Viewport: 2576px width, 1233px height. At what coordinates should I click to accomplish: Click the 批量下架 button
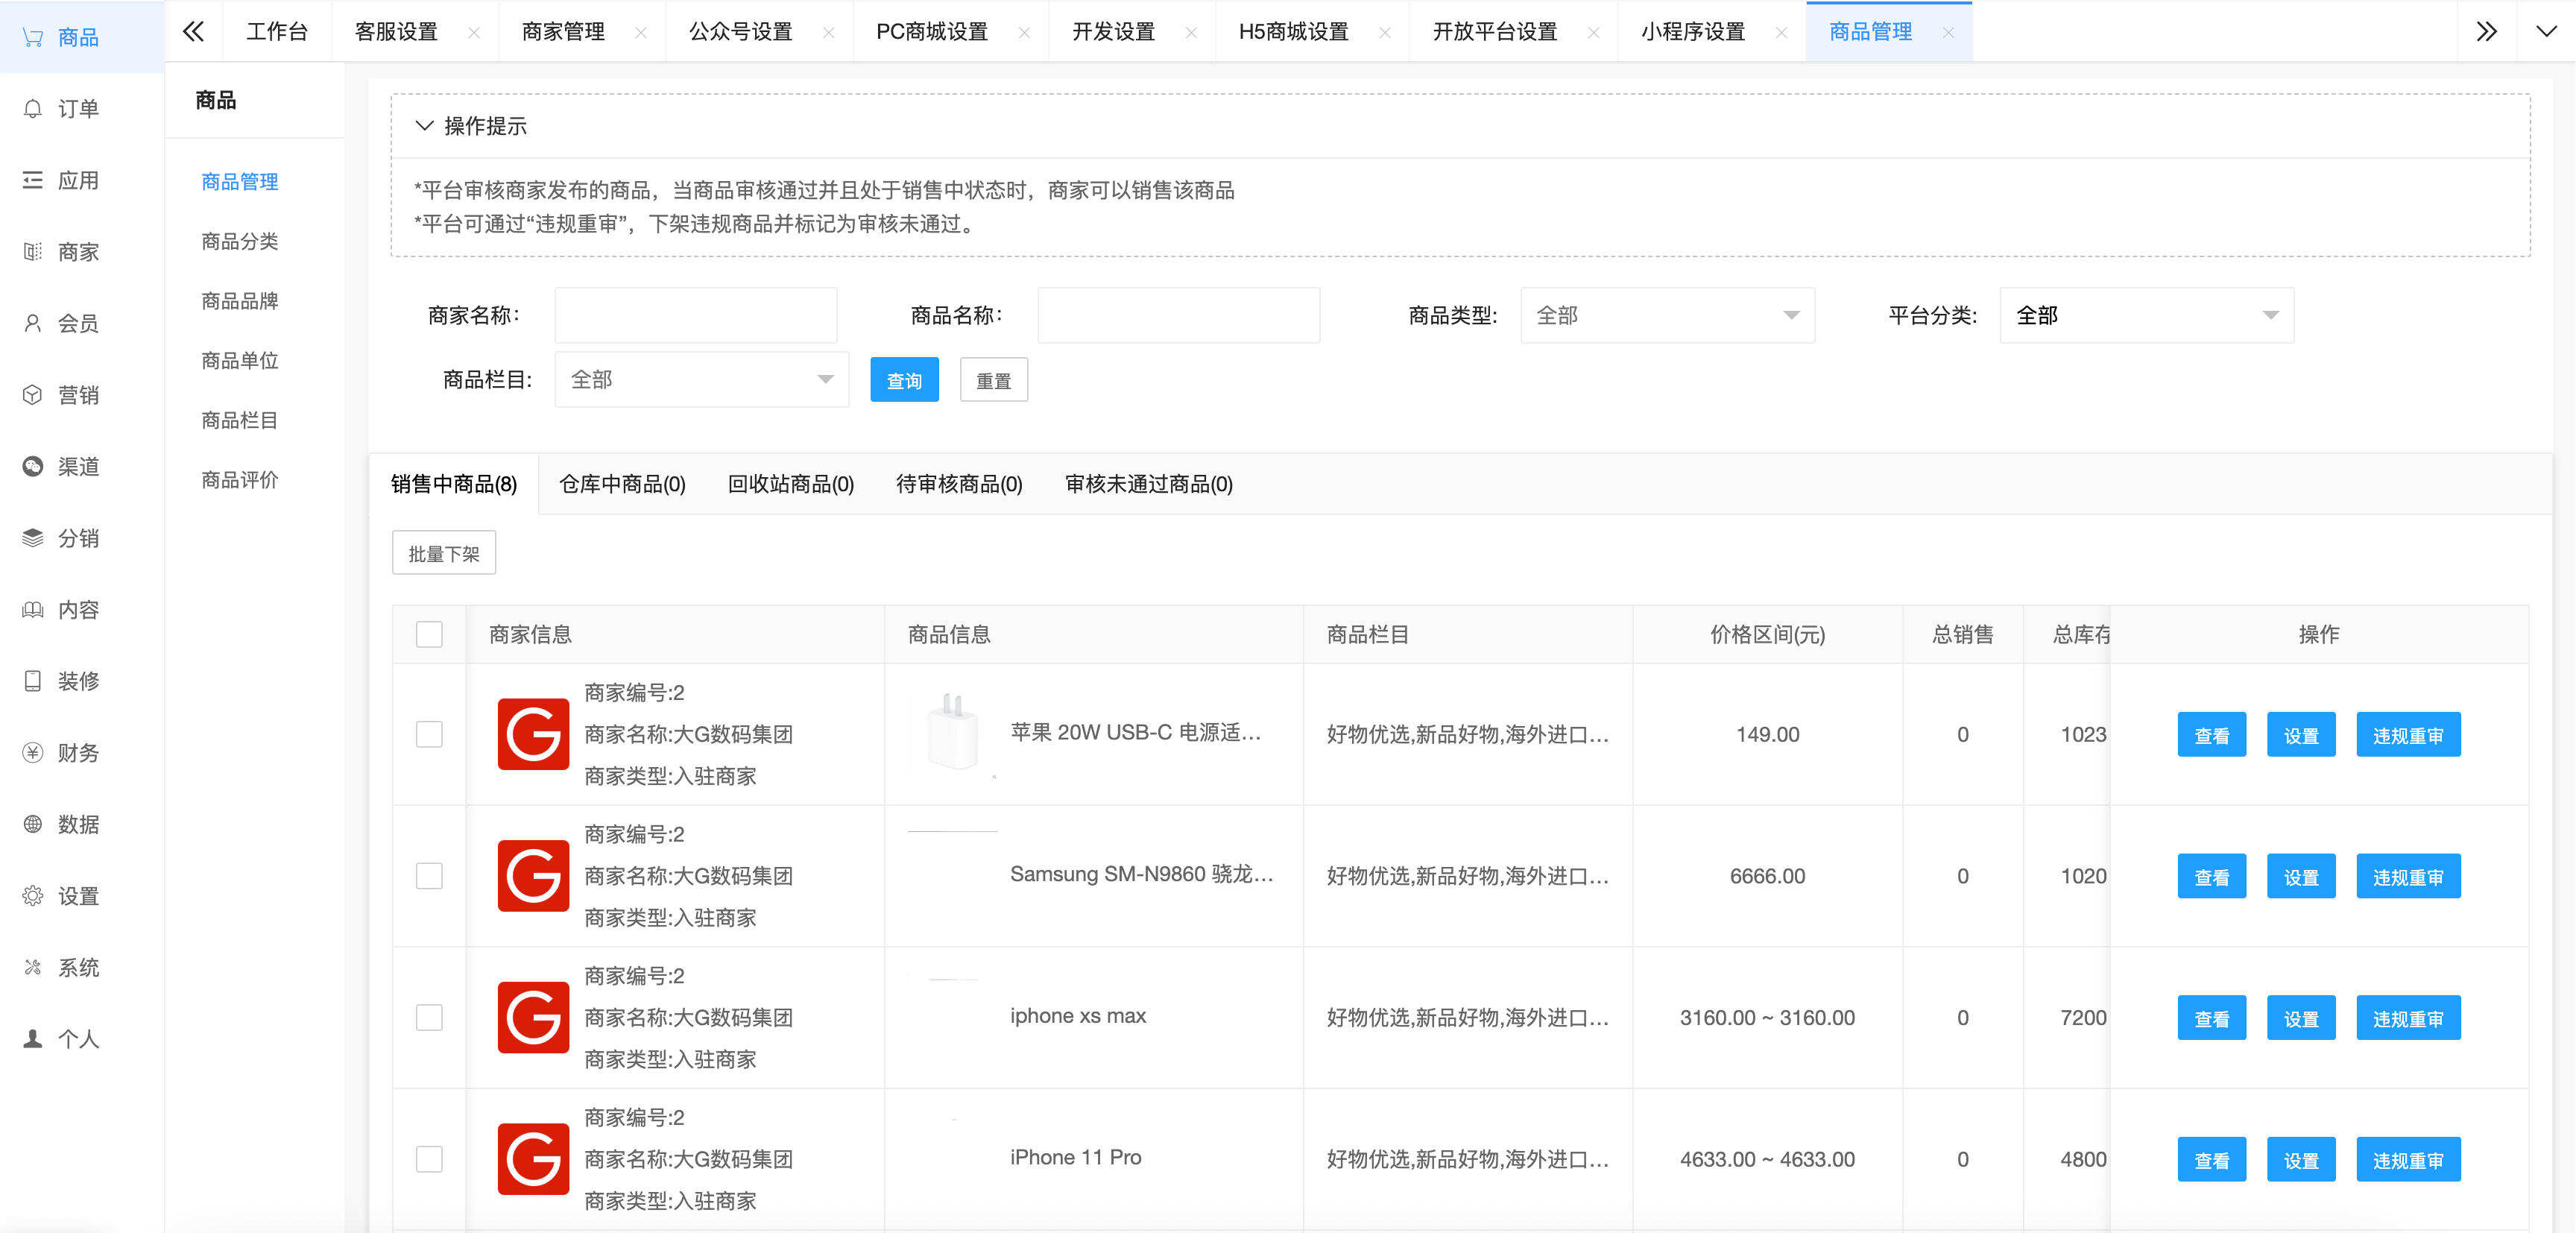(x=444, y=552)
